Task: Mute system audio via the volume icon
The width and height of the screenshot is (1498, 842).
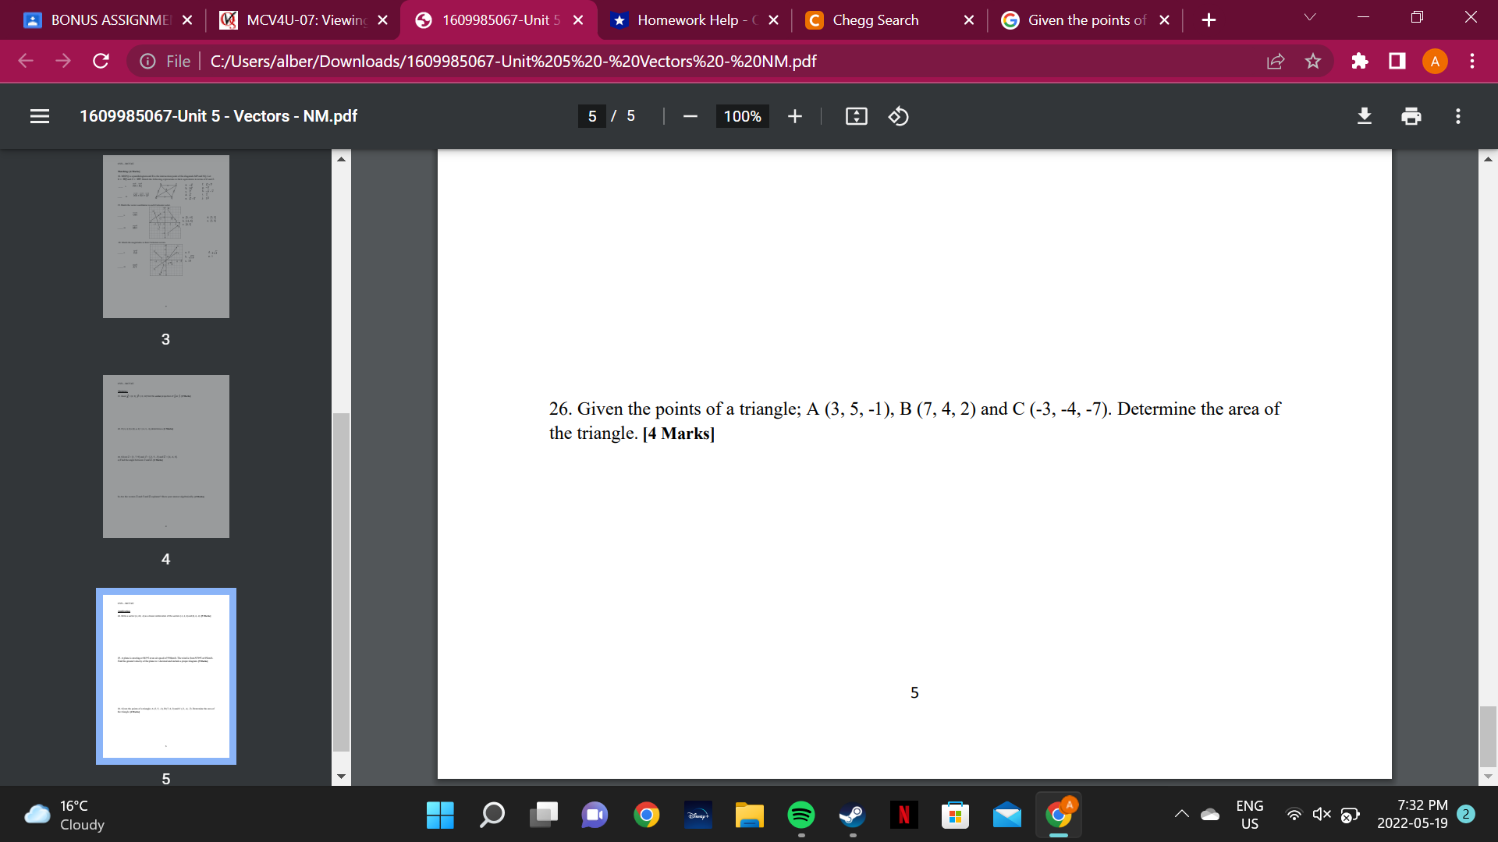Action: [x=1321, y=813]
